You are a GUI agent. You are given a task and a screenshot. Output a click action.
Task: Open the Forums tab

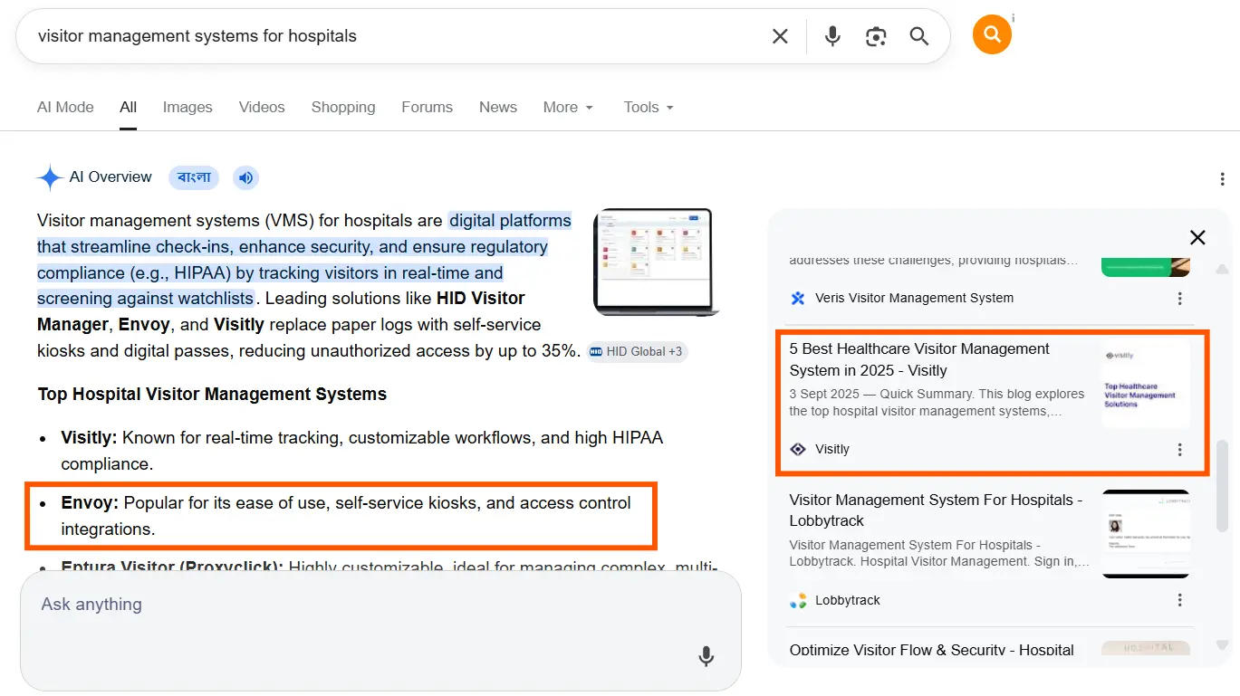(427, 107)
